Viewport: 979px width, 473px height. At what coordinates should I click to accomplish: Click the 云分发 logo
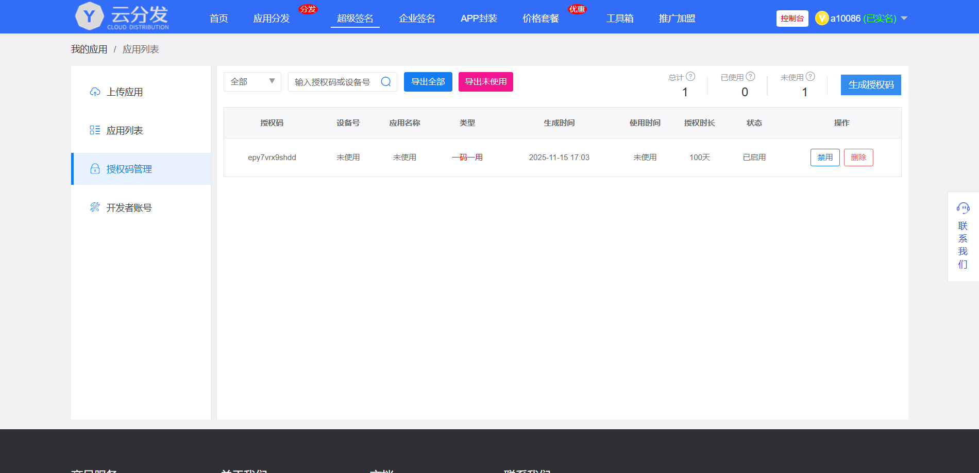(x=123, y=16)
